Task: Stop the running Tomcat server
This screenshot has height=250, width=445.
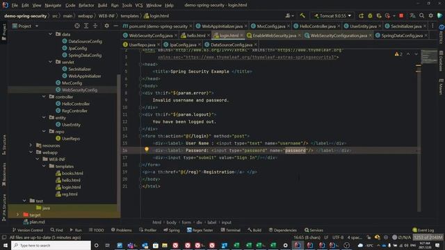Action: (401, 16)
